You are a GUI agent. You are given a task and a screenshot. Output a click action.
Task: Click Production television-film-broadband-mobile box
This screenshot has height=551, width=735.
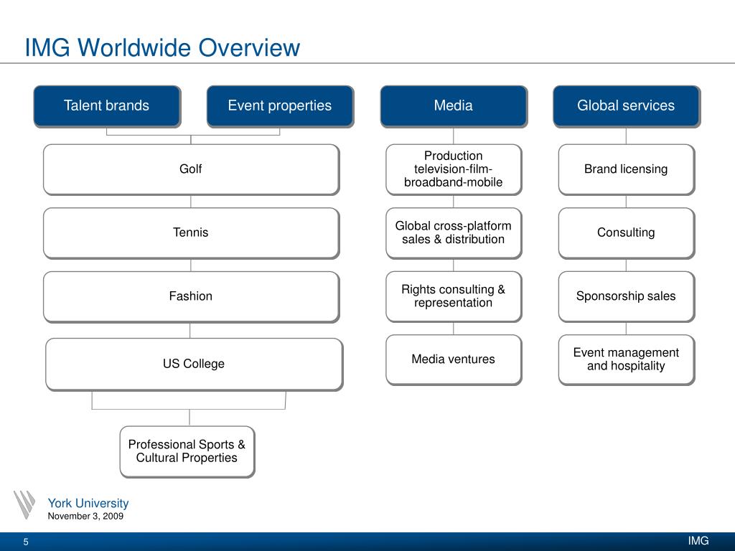pos(454,169)
